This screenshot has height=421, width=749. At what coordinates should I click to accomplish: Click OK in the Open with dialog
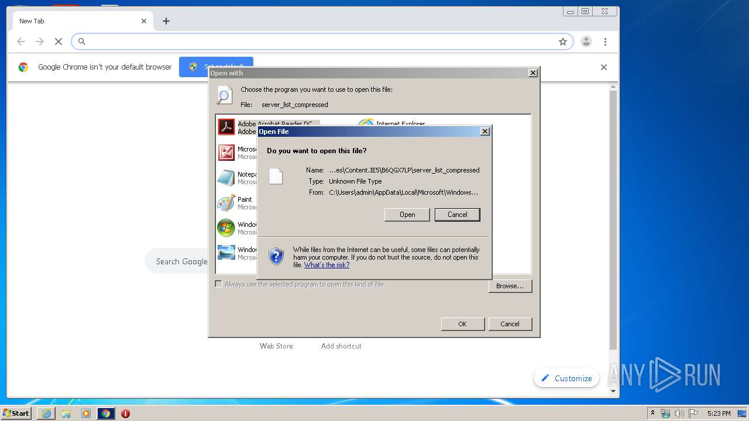click(x=463, y=324)
